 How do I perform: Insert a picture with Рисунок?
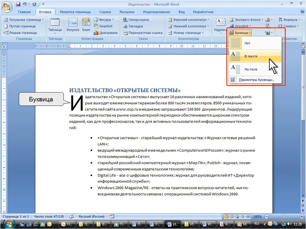tap(73, 25)
